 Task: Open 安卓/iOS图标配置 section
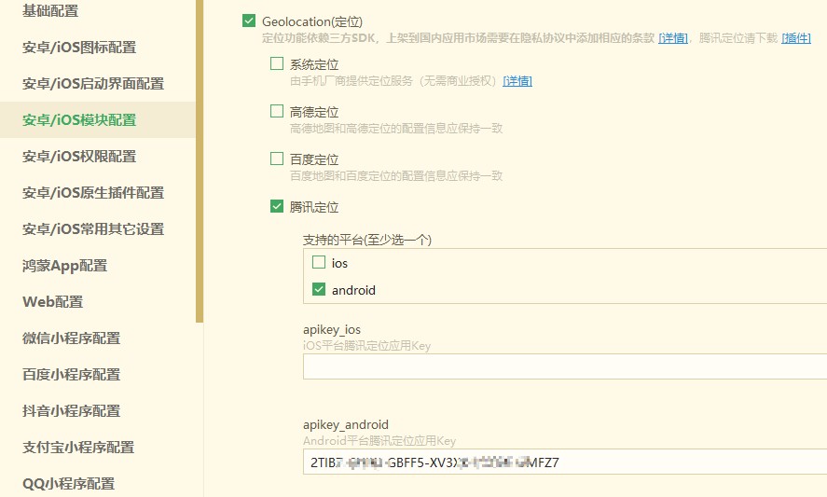coord(79,48)
